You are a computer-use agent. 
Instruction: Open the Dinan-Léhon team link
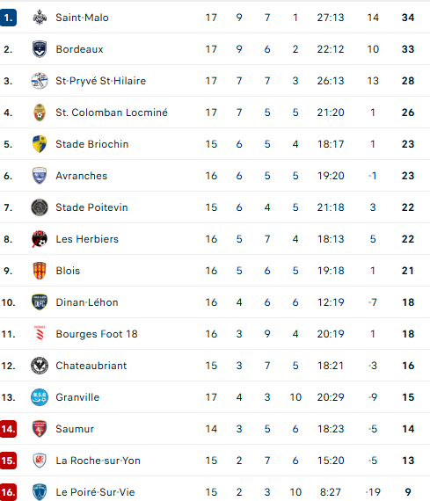pos(87,302)
